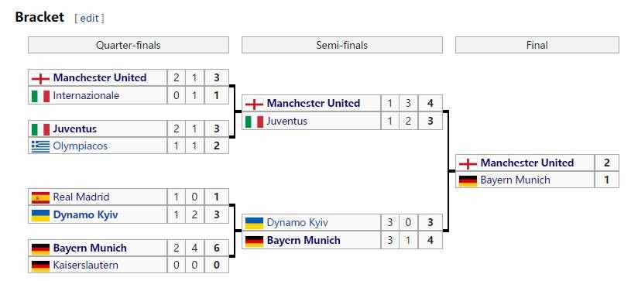Click the Greece flag beside Olympiacos

(x=40, y=146)
